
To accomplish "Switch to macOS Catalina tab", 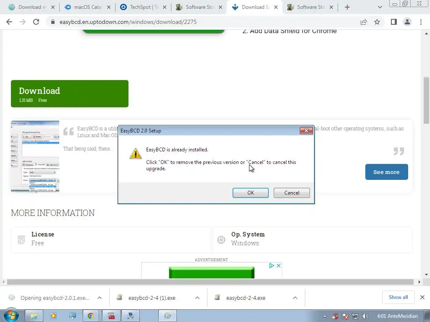I will (87, 7).
